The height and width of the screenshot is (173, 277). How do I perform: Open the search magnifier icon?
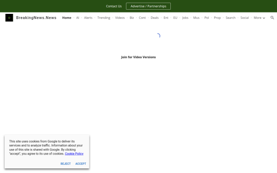272,18
